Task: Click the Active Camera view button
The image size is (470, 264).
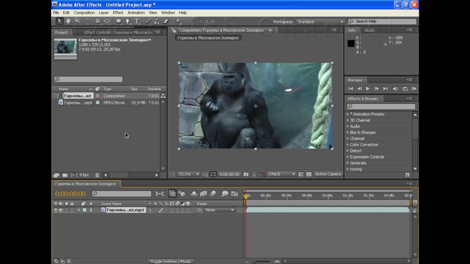Action: click(x=328, y=174)
